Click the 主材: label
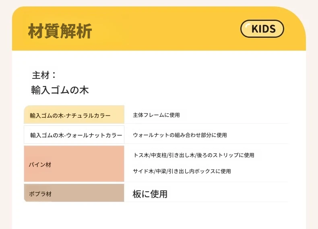This screenshot has height=229, width=318. (44, 75)
